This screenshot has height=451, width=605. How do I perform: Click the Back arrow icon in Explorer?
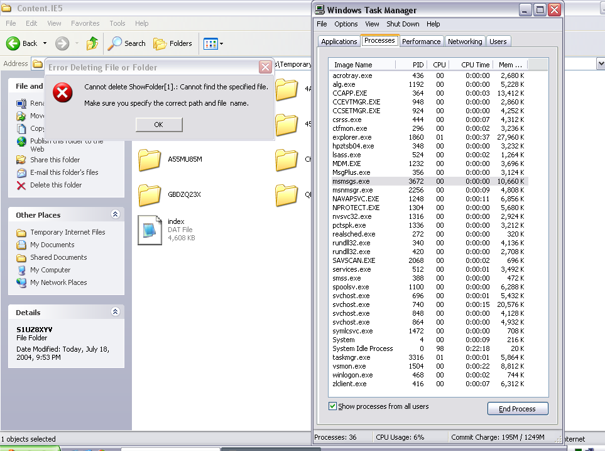point(14,43)
